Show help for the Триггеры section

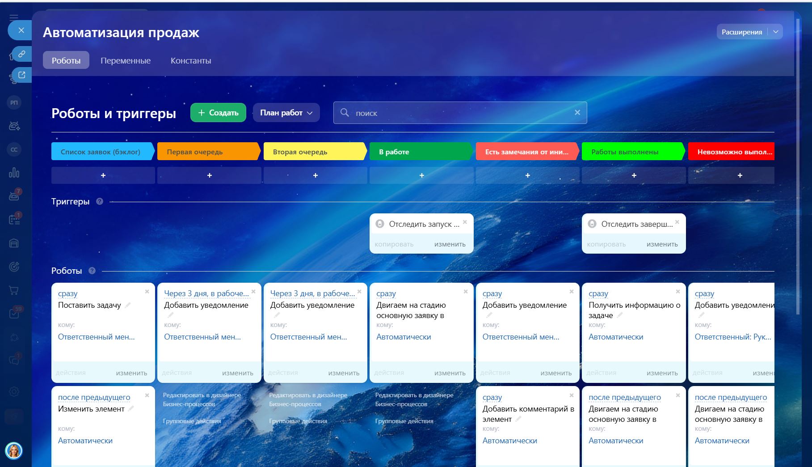(100, 202)
